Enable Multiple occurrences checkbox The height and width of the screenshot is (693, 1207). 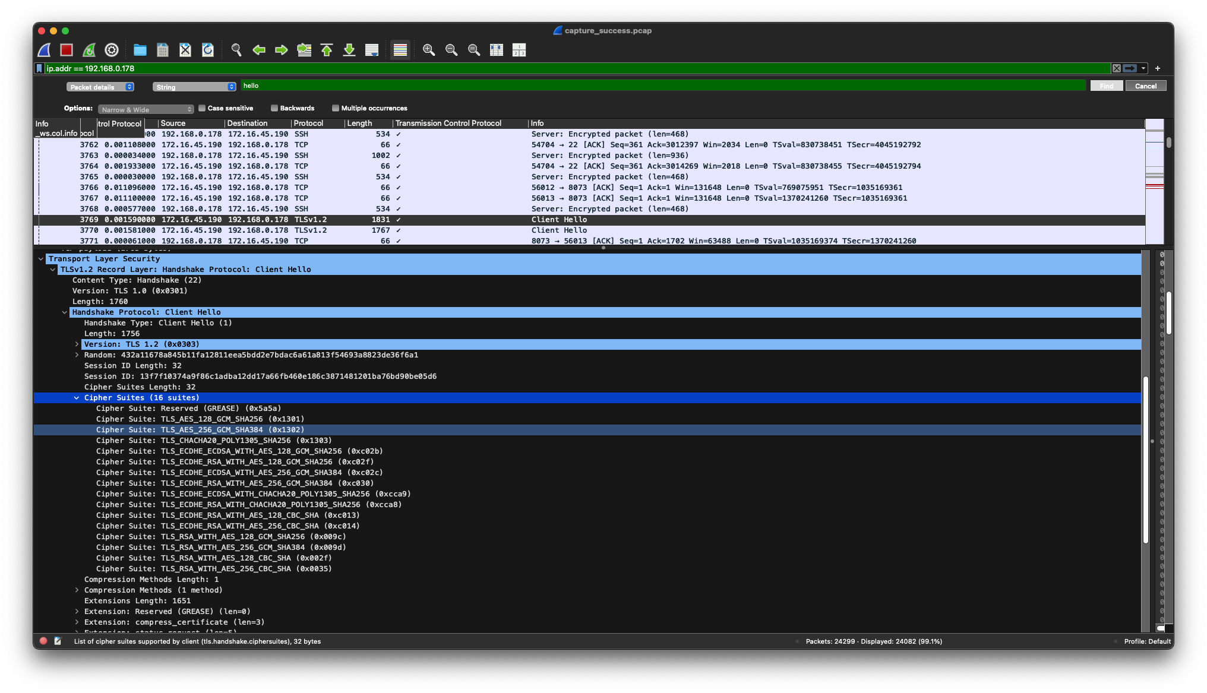[336, 108]
